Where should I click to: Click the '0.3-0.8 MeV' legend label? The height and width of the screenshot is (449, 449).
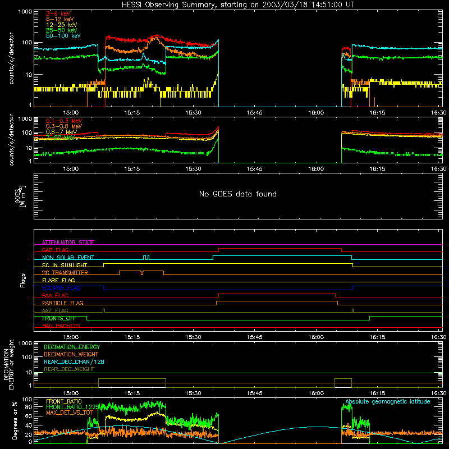tap(64, 126)
